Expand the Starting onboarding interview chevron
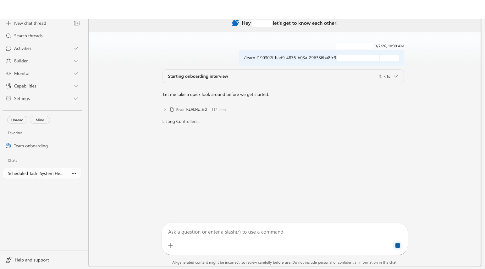Image resolution: width=485 pixels, height=269 pixels. point(396,76)
